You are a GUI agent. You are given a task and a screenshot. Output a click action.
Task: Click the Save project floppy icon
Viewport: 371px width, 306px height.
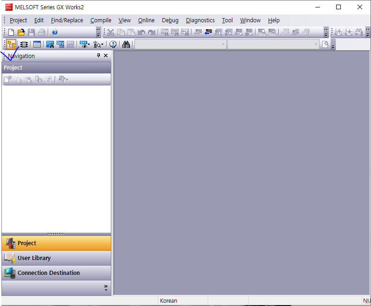(31, 32)
